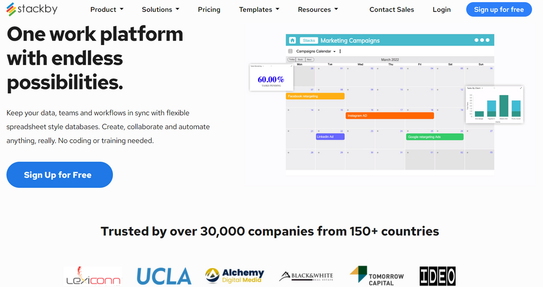Expand the Resources dropdown menu

tap(318, 9)
